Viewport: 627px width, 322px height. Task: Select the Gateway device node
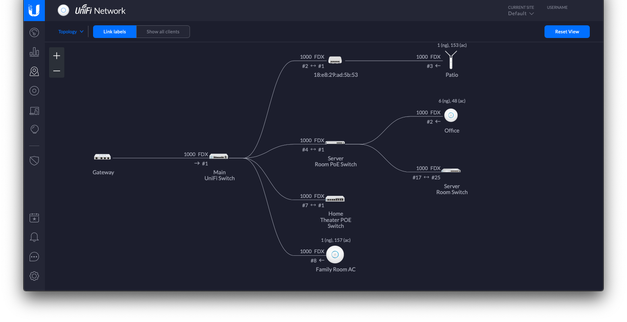tap(102, 157)
